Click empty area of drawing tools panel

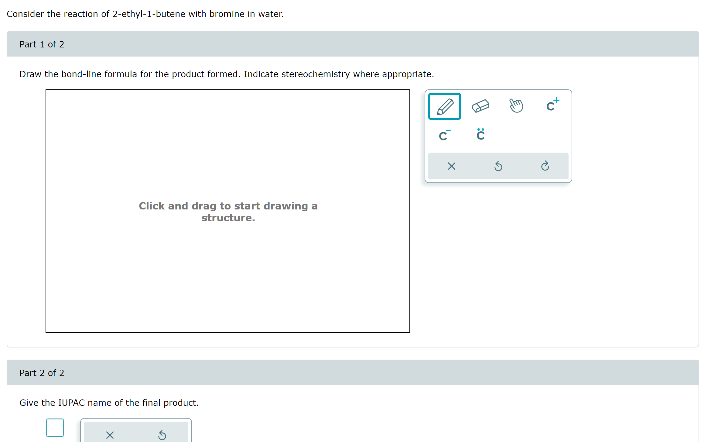[534, 135]
